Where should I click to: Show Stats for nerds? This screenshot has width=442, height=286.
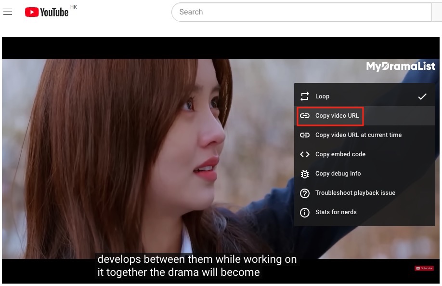coord(336,212)
